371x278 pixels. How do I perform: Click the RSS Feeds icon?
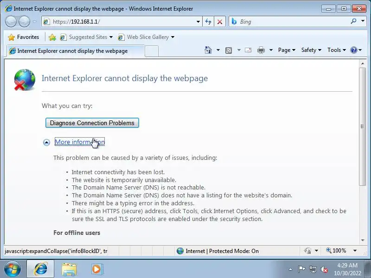(x=229, y=50)
